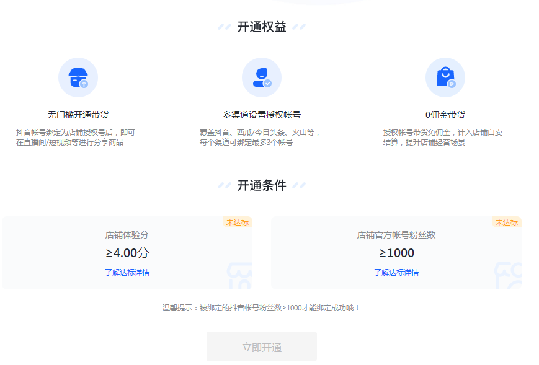539x365 pixels.
Task: Open 了解达标详情 link under 店铺官方帐号粉丝数
Action: pos(396,273)
